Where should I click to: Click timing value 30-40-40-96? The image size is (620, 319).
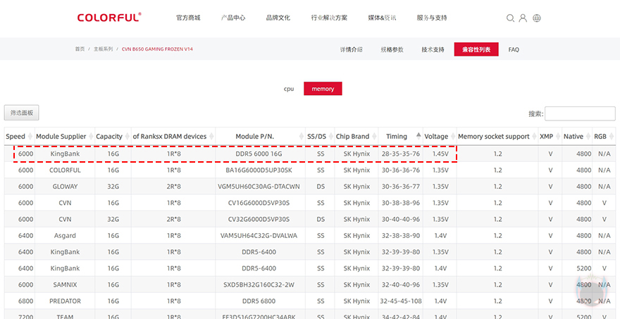(401, 219)
